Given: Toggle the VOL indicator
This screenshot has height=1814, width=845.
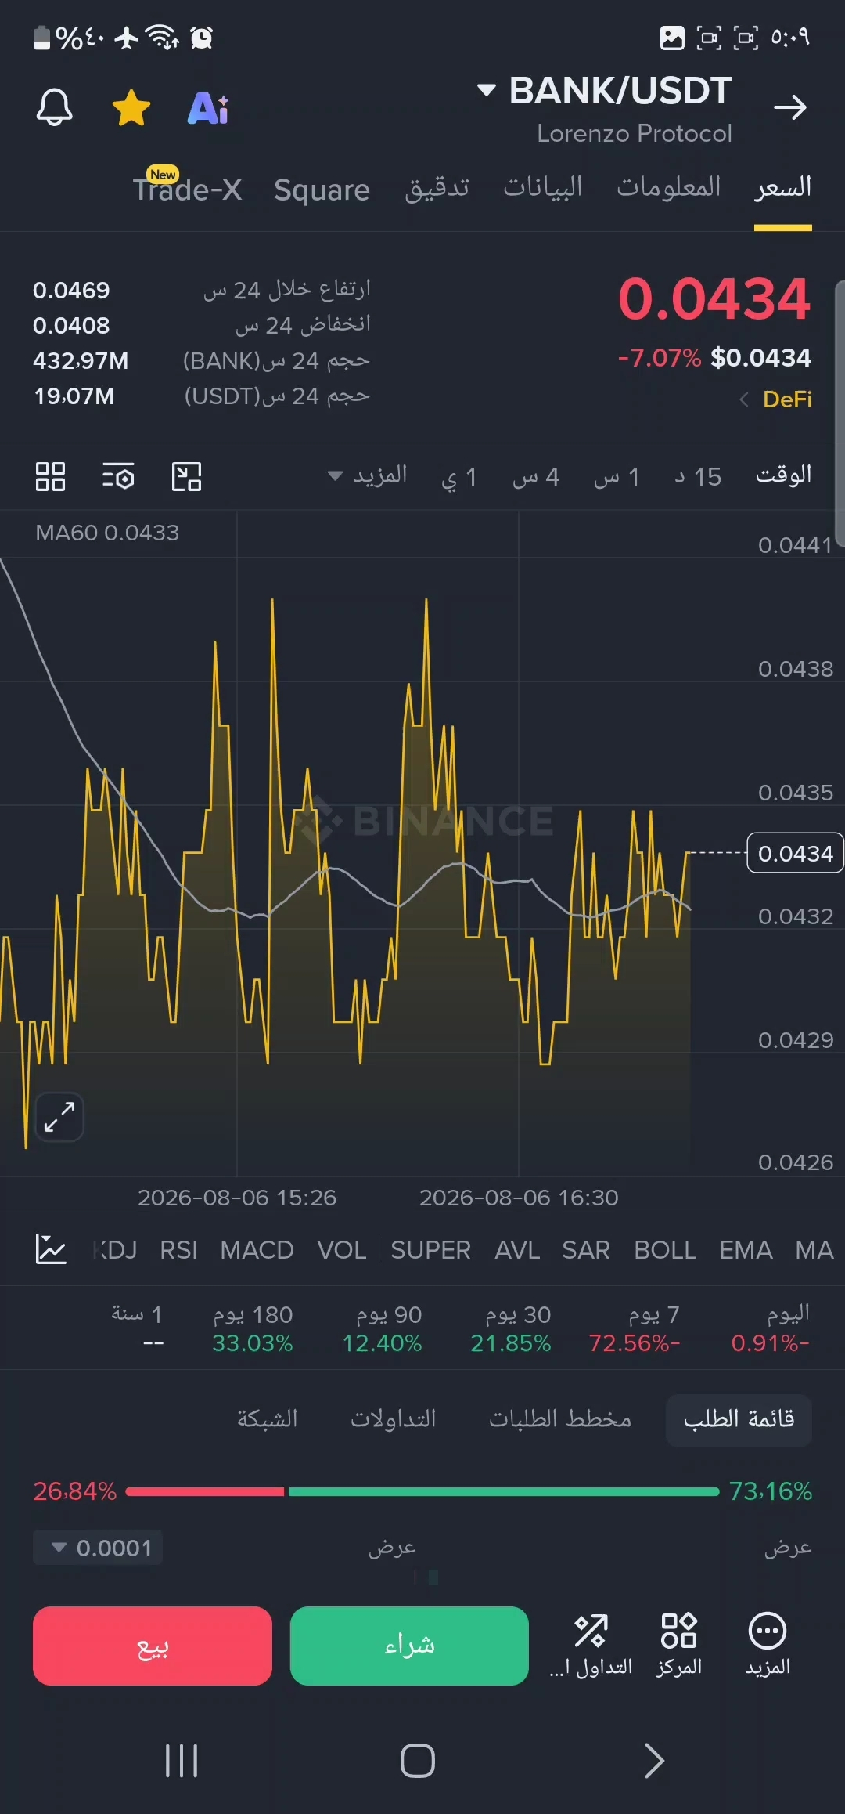Looking at the screenshot, I should [341, 1250].
